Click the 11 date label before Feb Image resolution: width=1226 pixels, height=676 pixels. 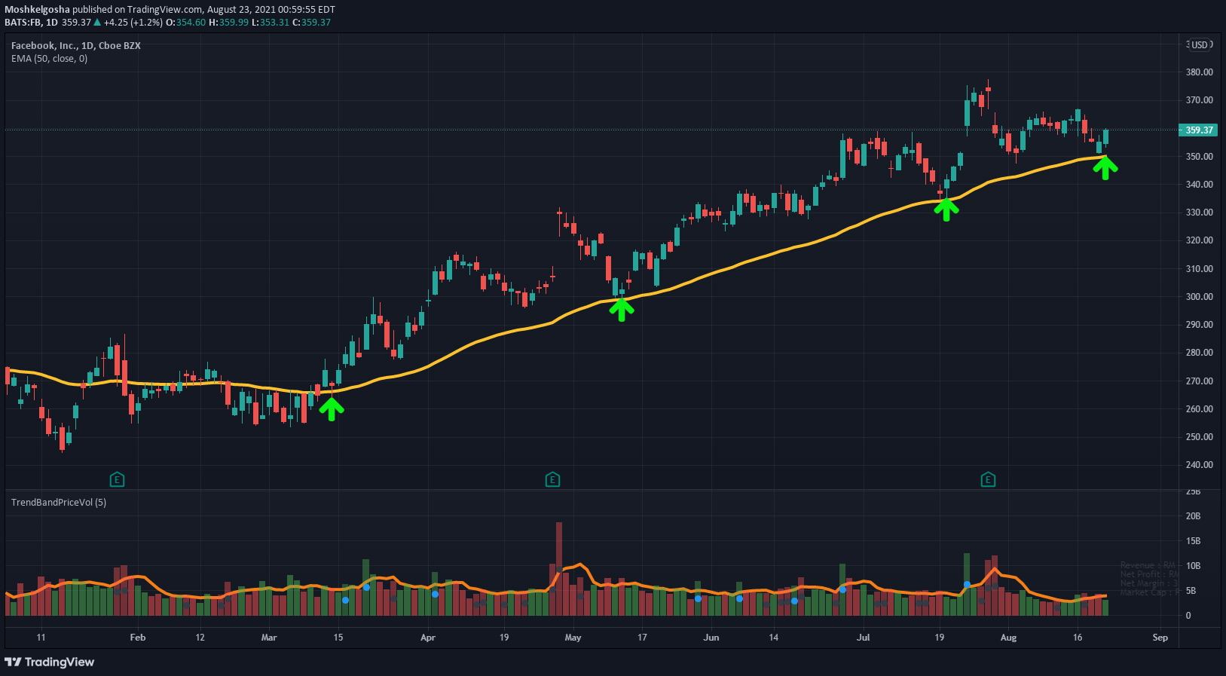click(41, 638)
